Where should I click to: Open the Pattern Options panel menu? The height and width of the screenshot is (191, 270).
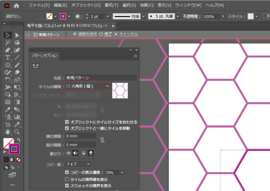click(x=135, y=56)
